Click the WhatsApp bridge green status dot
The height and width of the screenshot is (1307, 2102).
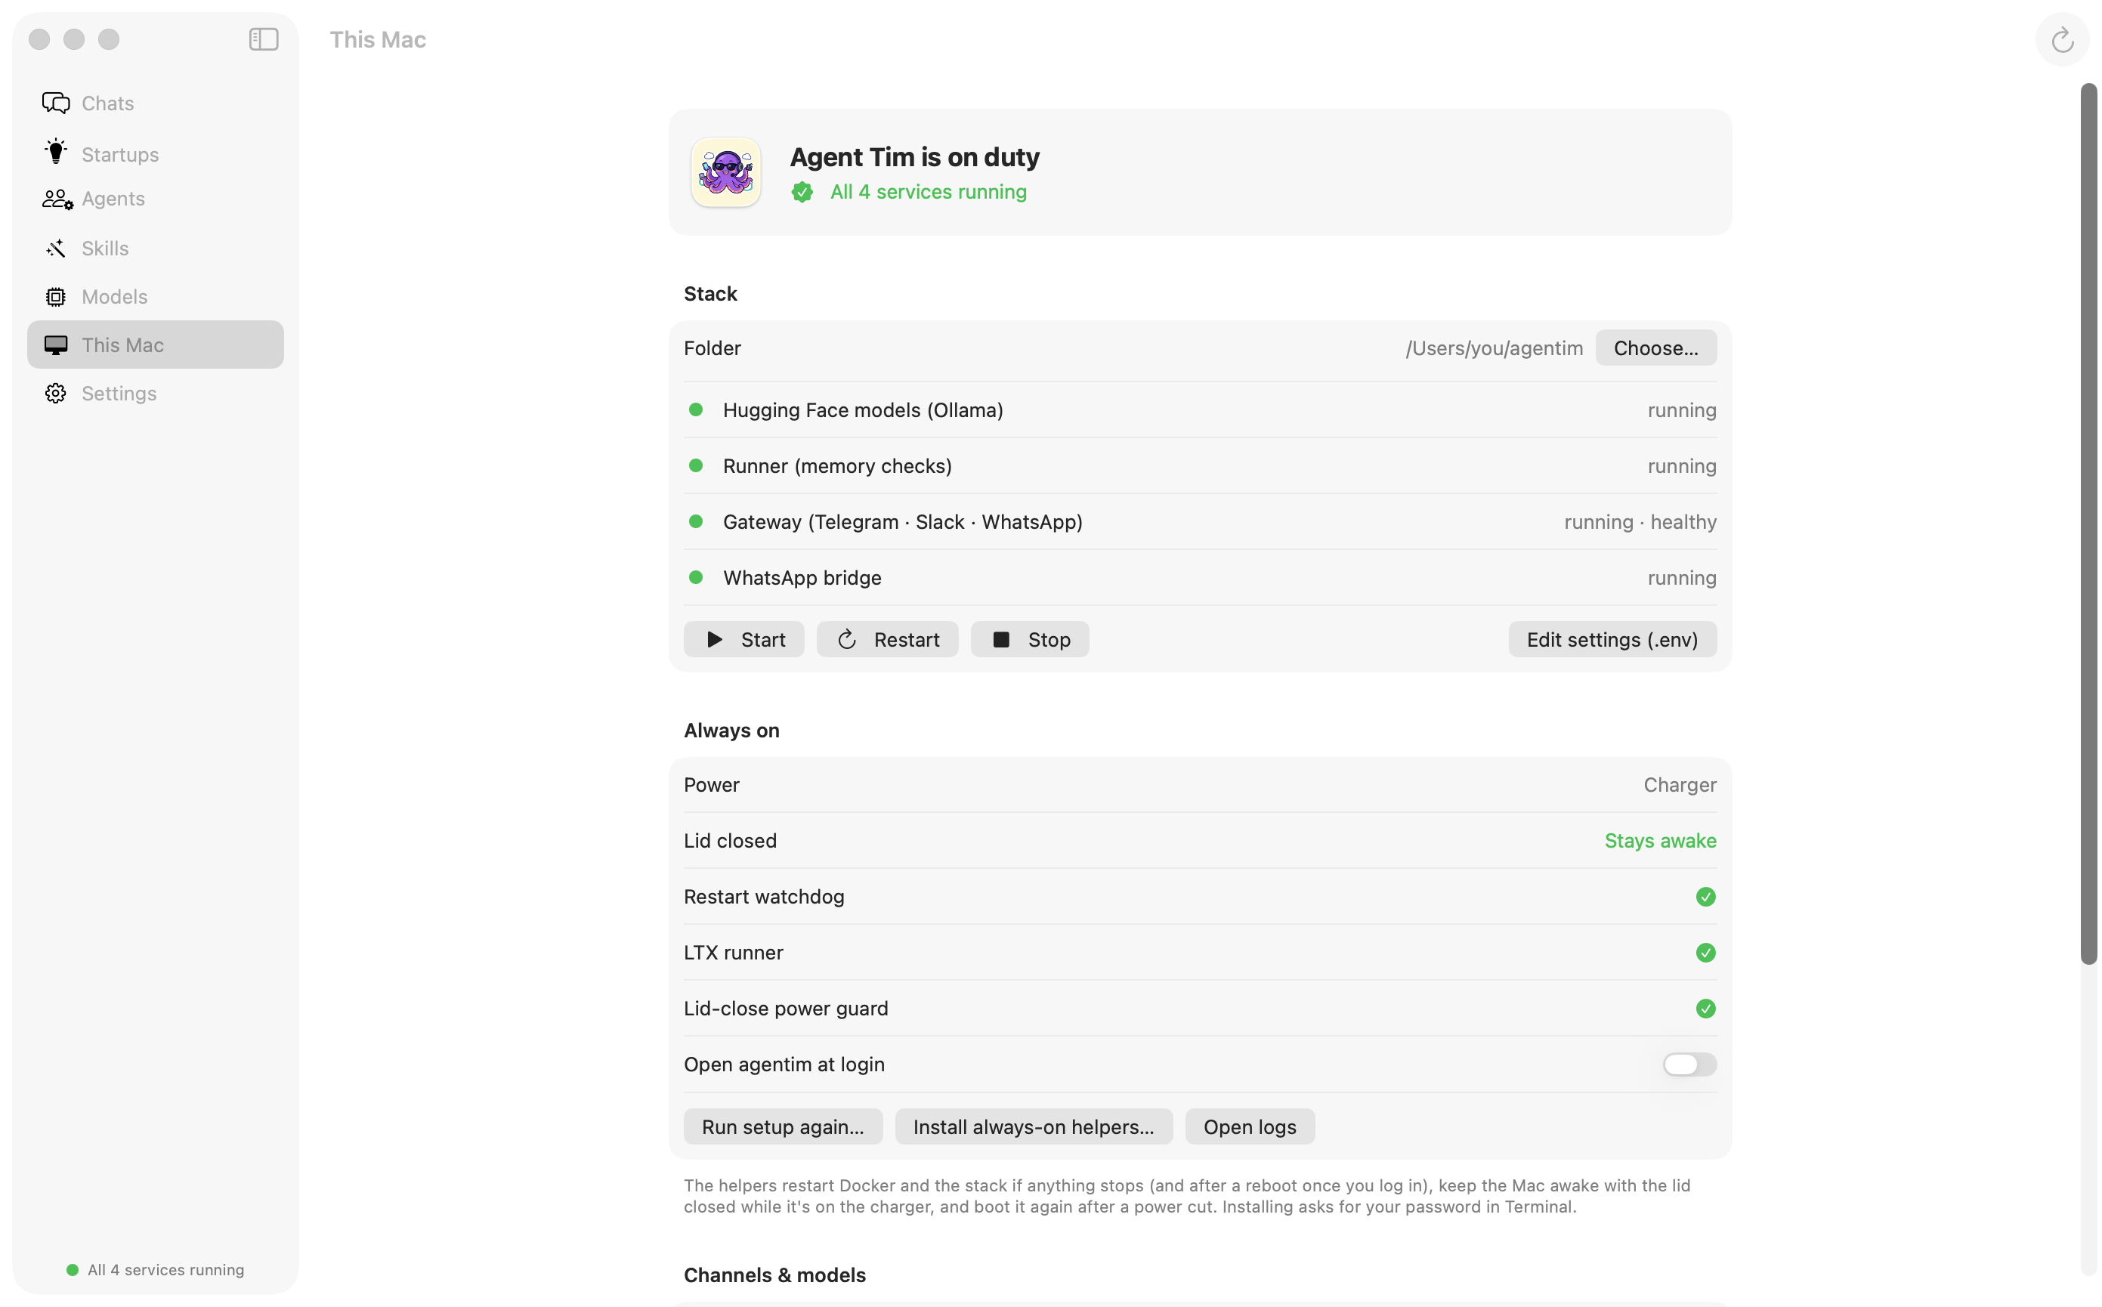click(x=696, y=577)
